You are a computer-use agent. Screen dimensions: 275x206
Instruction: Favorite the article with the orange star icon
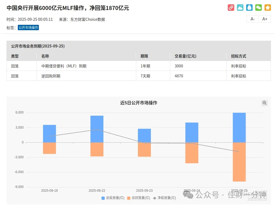pyautogui.click(x=268, y=8)
